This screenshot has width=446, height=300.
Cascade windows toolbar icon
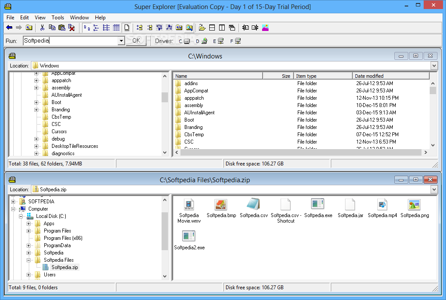click(232, 28)
